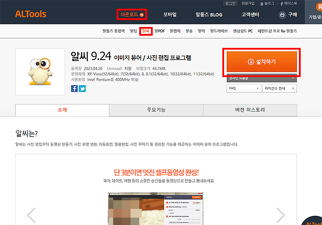Click the ALTools logo

click(x=31, y=14)
